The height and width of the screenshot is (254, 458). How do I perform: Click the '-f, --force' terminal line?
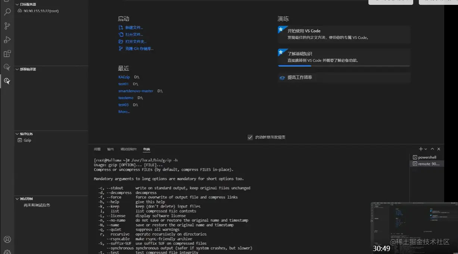pos(168,197)
